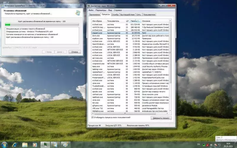Switch to UpdatePack installer taskbar button
Viewport: 237px width, 148px height.
[55, 145]
